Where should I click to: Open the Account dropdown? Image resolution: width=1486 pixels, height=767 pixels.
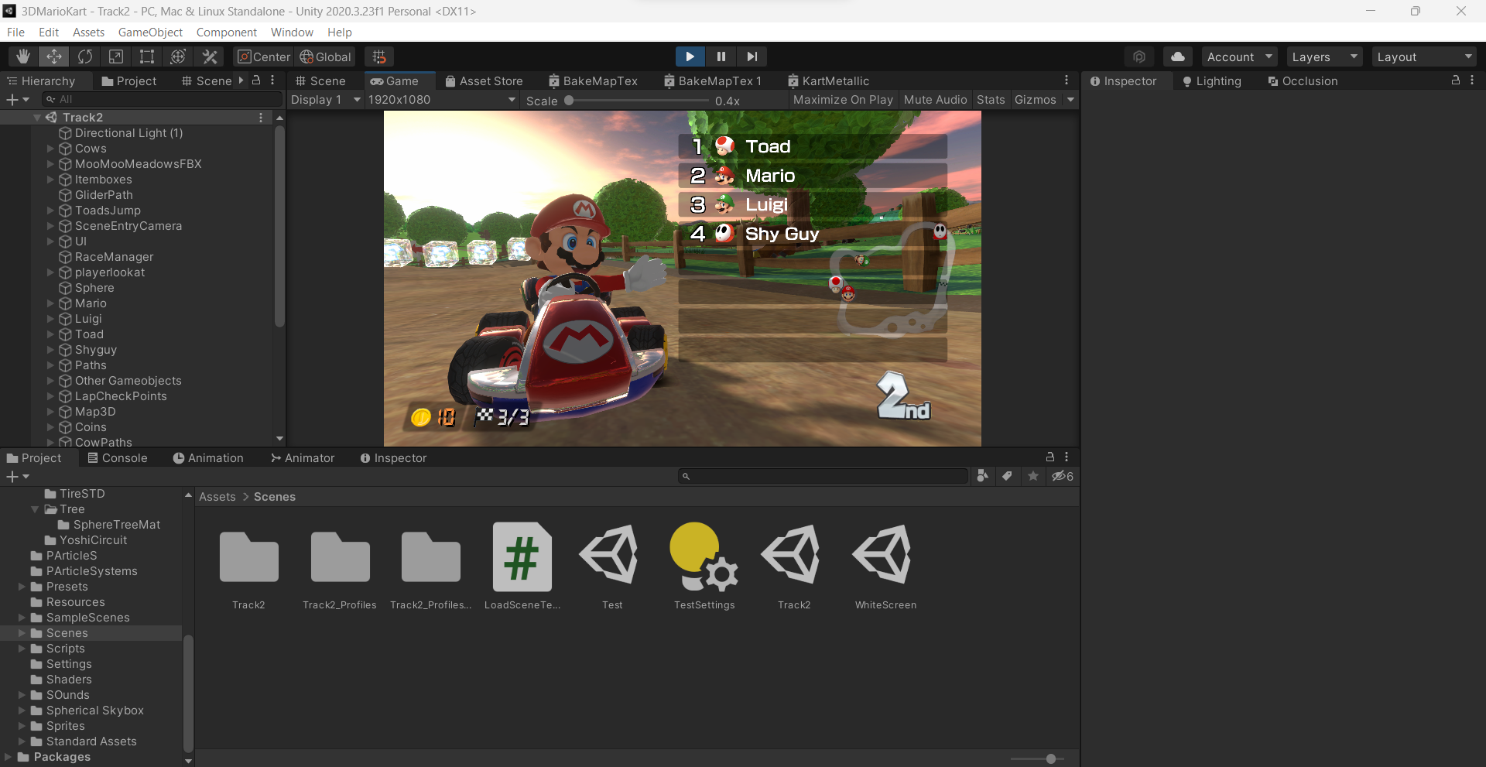1240,56
